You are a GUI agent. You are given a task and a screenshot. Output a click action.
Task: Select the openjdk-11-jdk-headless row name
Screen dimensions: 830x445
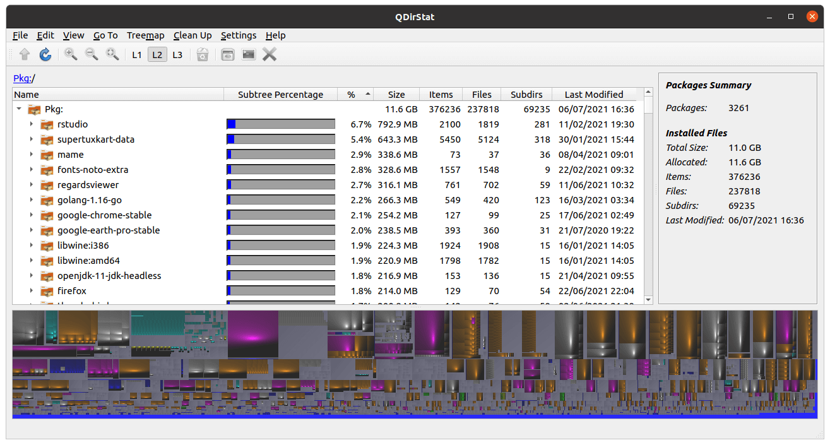[x=109, y=276]
